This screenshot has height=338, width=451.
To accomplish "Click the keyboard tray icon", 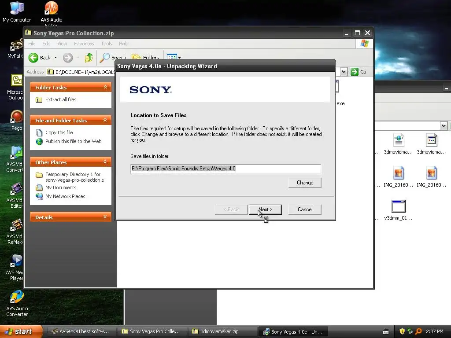I will coord(386,332).
